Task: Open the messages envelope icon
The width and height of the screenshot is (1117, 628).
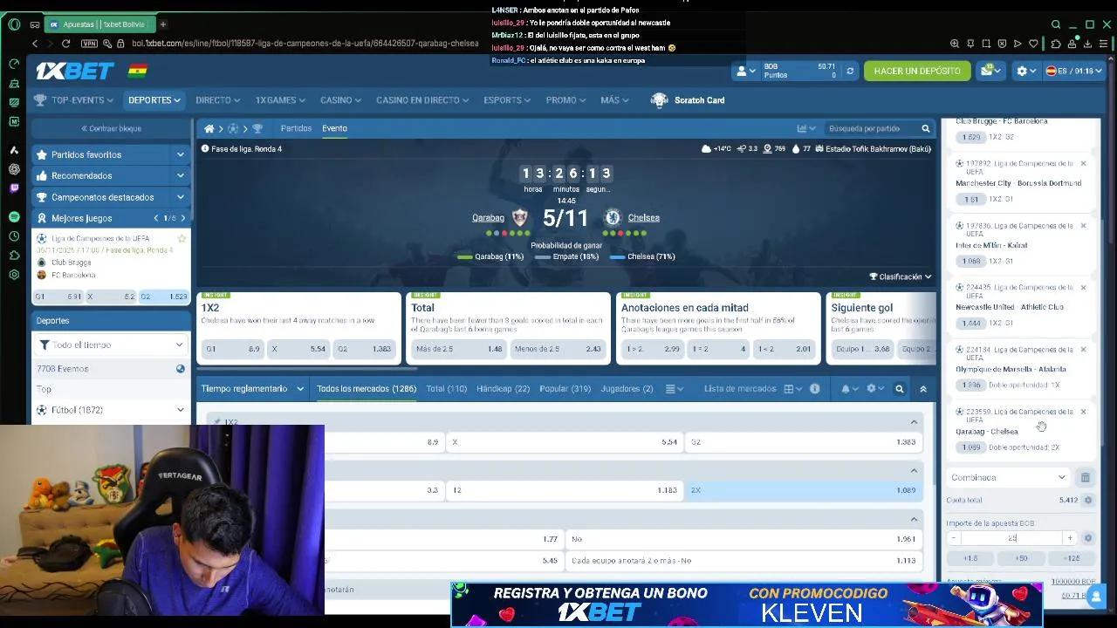Action: pos(986,71)
